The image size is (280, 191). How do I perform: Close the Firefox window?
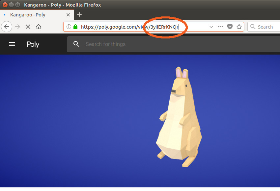tap(5, 5)
